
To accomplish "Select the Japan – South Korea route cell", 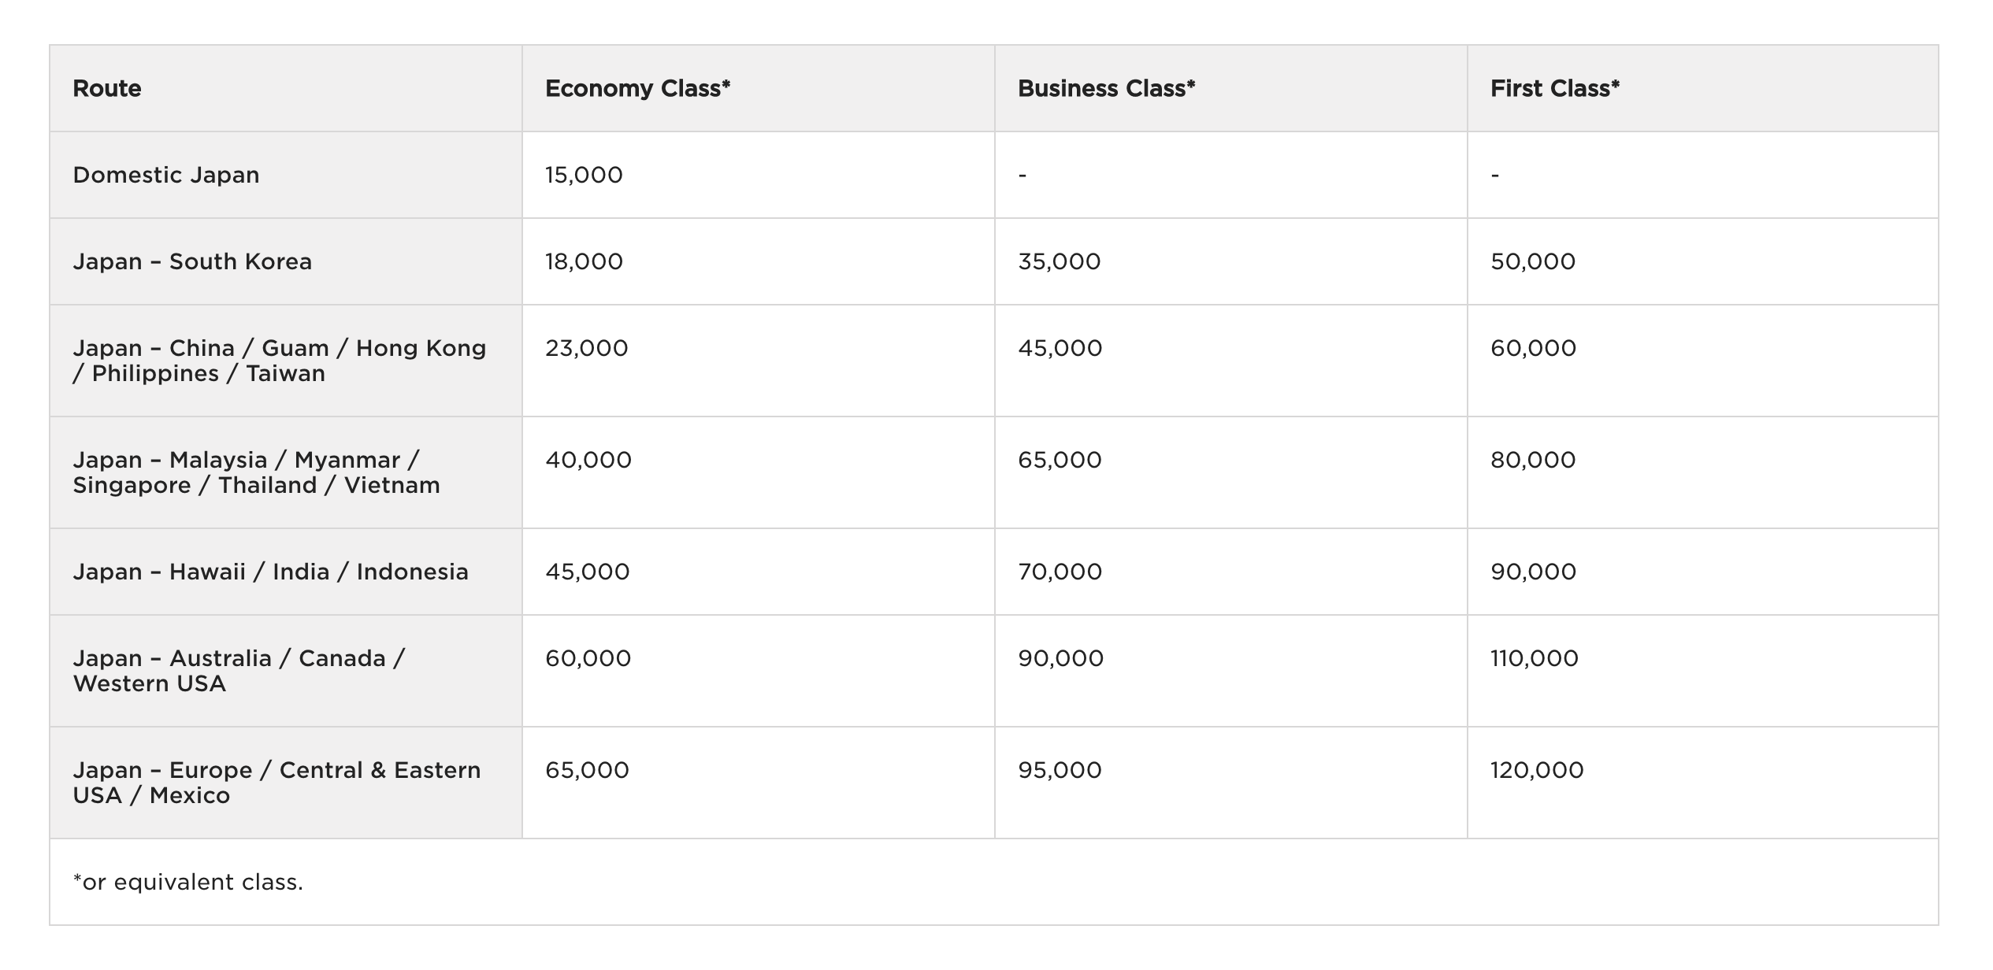I will [192, 261].
